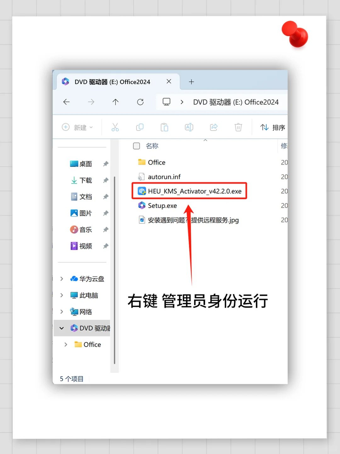Open a new tab with the plus button

tap(191, 82)
